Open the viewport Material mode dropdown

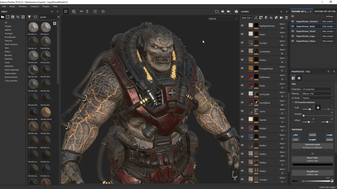(x=223, y=18)
